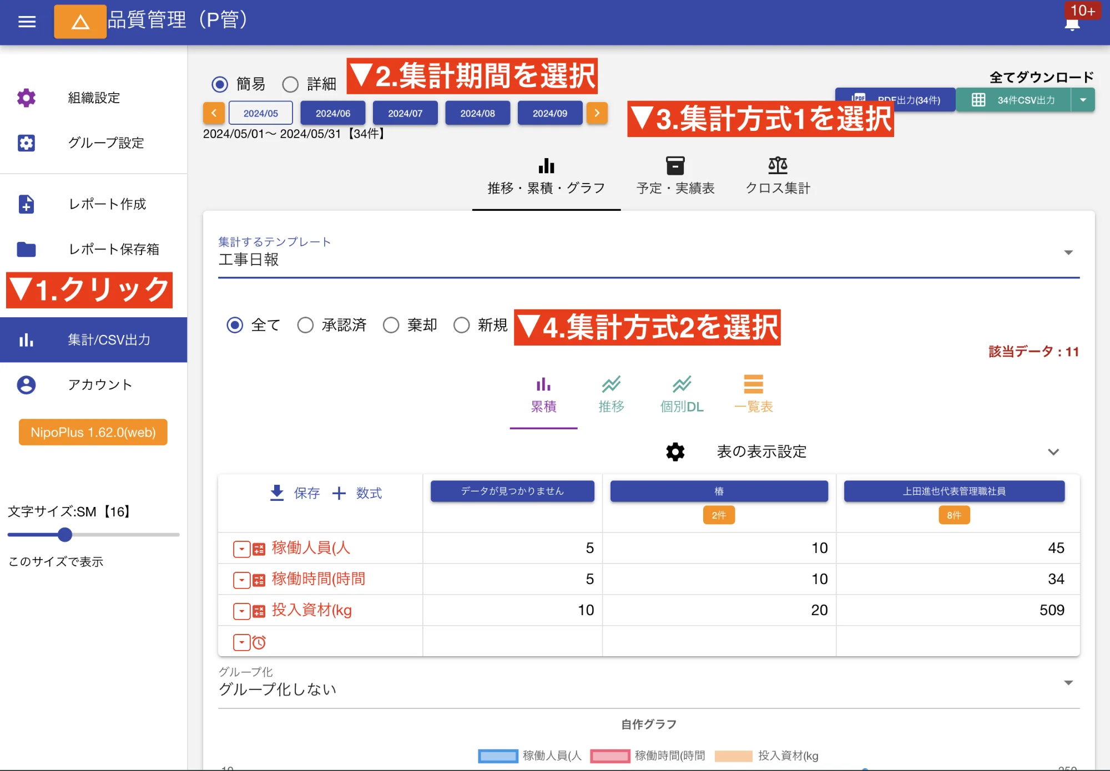Open the 表の表示設定 gear icon

(675, 452)
